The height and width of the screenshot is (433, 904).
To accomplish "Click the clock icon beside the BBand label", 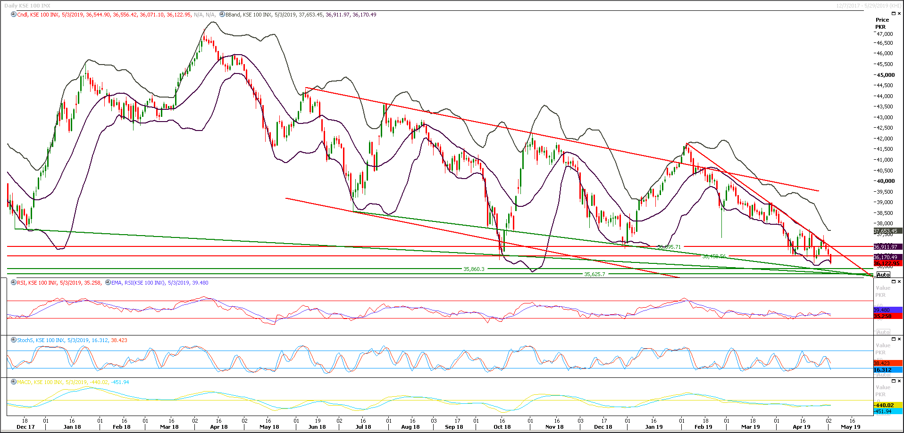I will [222, 15].
